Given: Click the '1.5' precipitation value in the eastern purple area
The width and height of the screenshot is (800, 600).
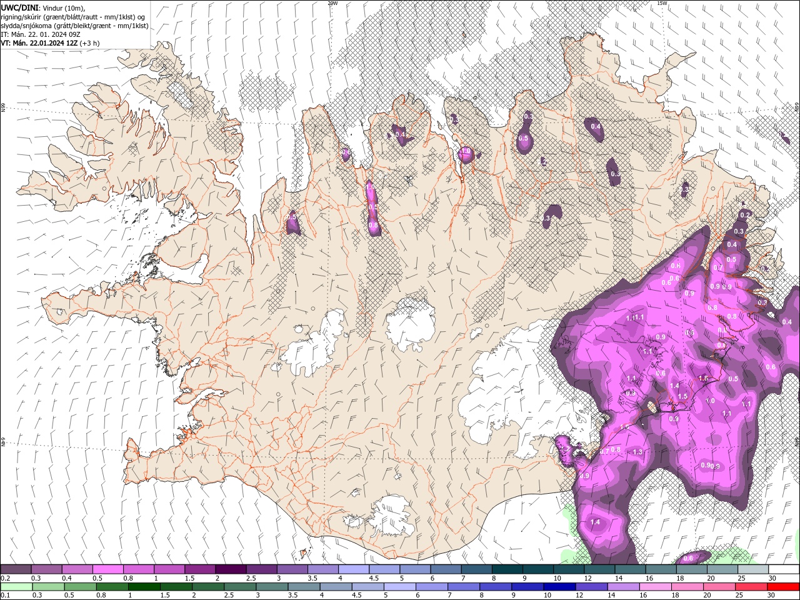Looking at the screenshot, I should click(682, 396).
